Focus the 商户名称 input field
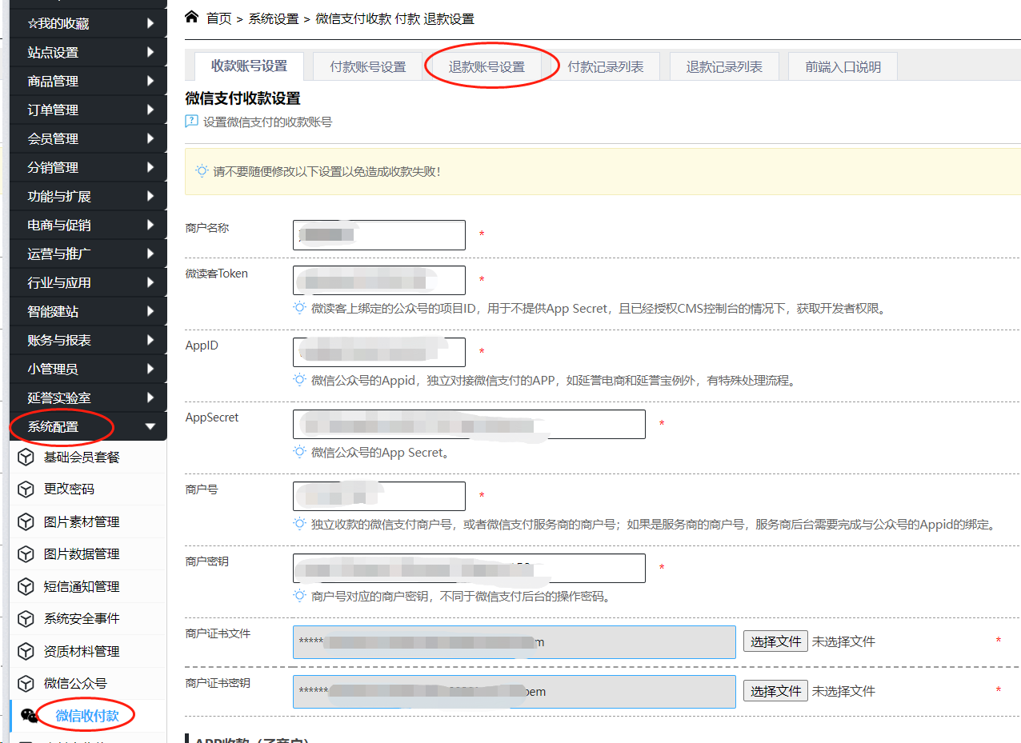The height and width of the screenshot is (743, 1021). (379, 235)
